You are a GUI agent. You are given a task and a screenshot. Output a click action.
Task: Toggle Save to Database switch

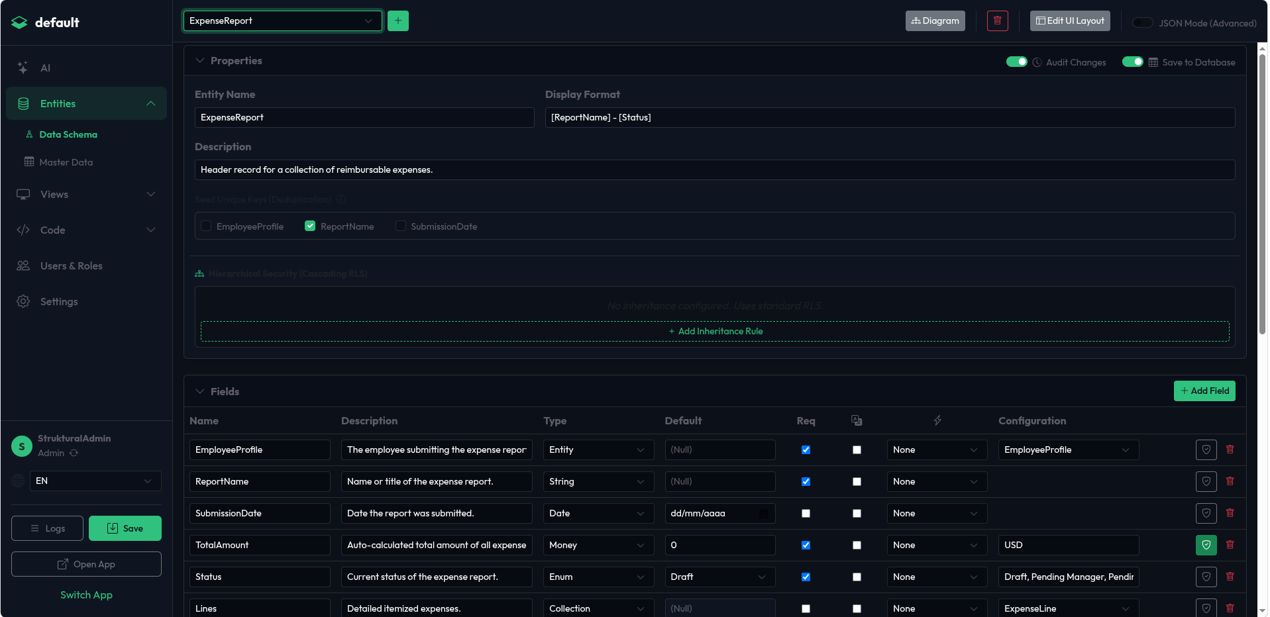click(1132, 62)
